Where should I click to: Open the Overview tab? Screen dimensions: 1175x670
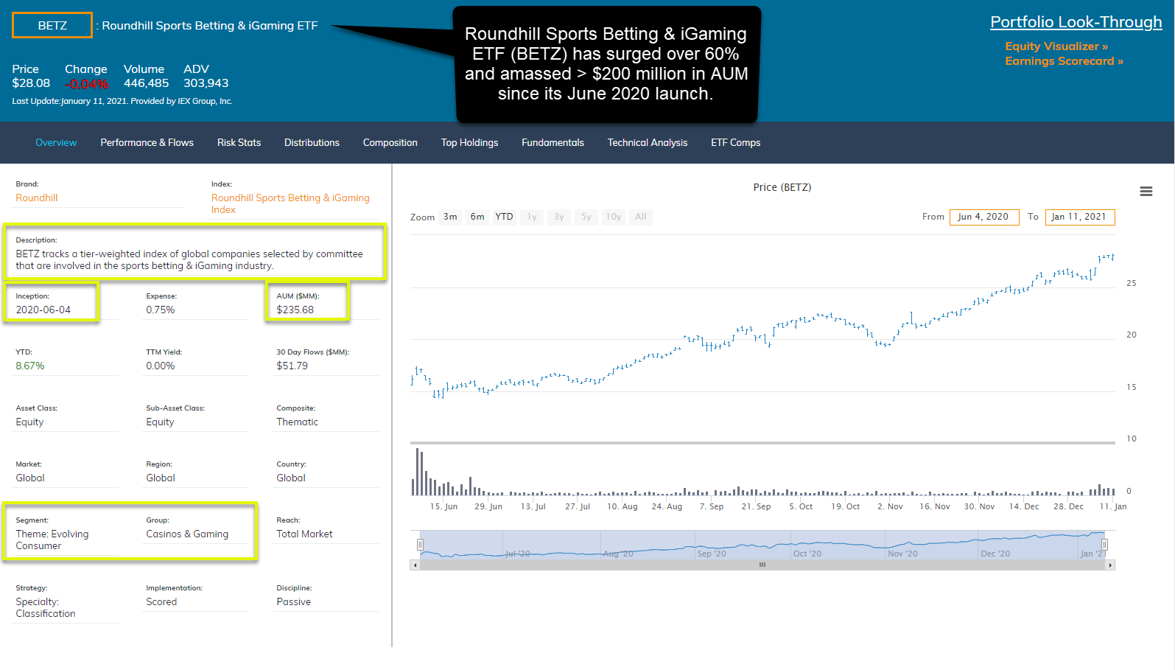[x=56, y=143]
